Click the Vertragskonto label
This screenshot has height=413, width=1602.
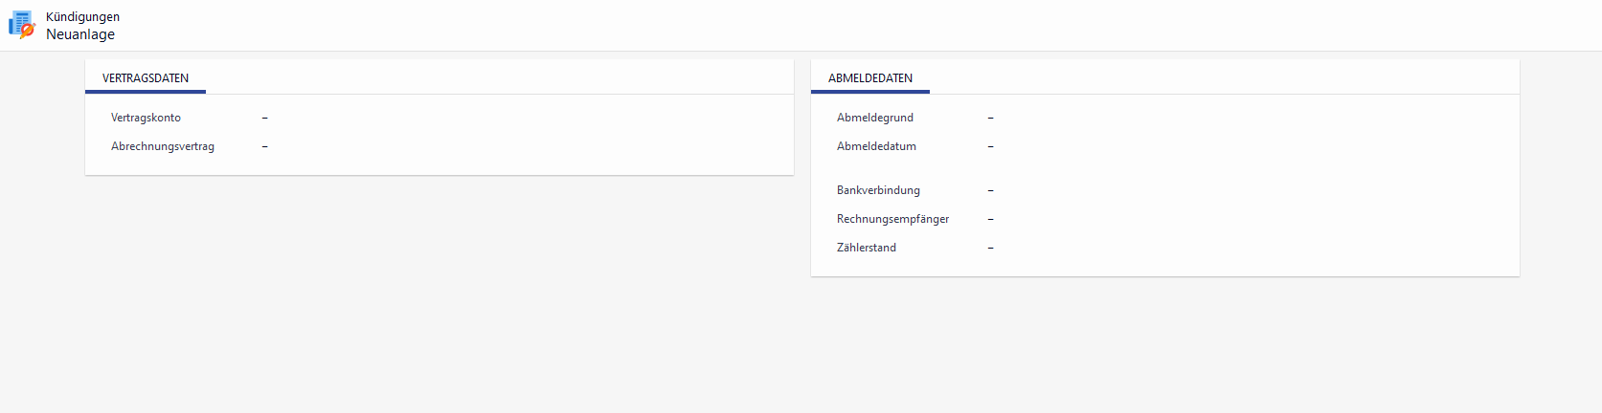(x=146, y=118)
